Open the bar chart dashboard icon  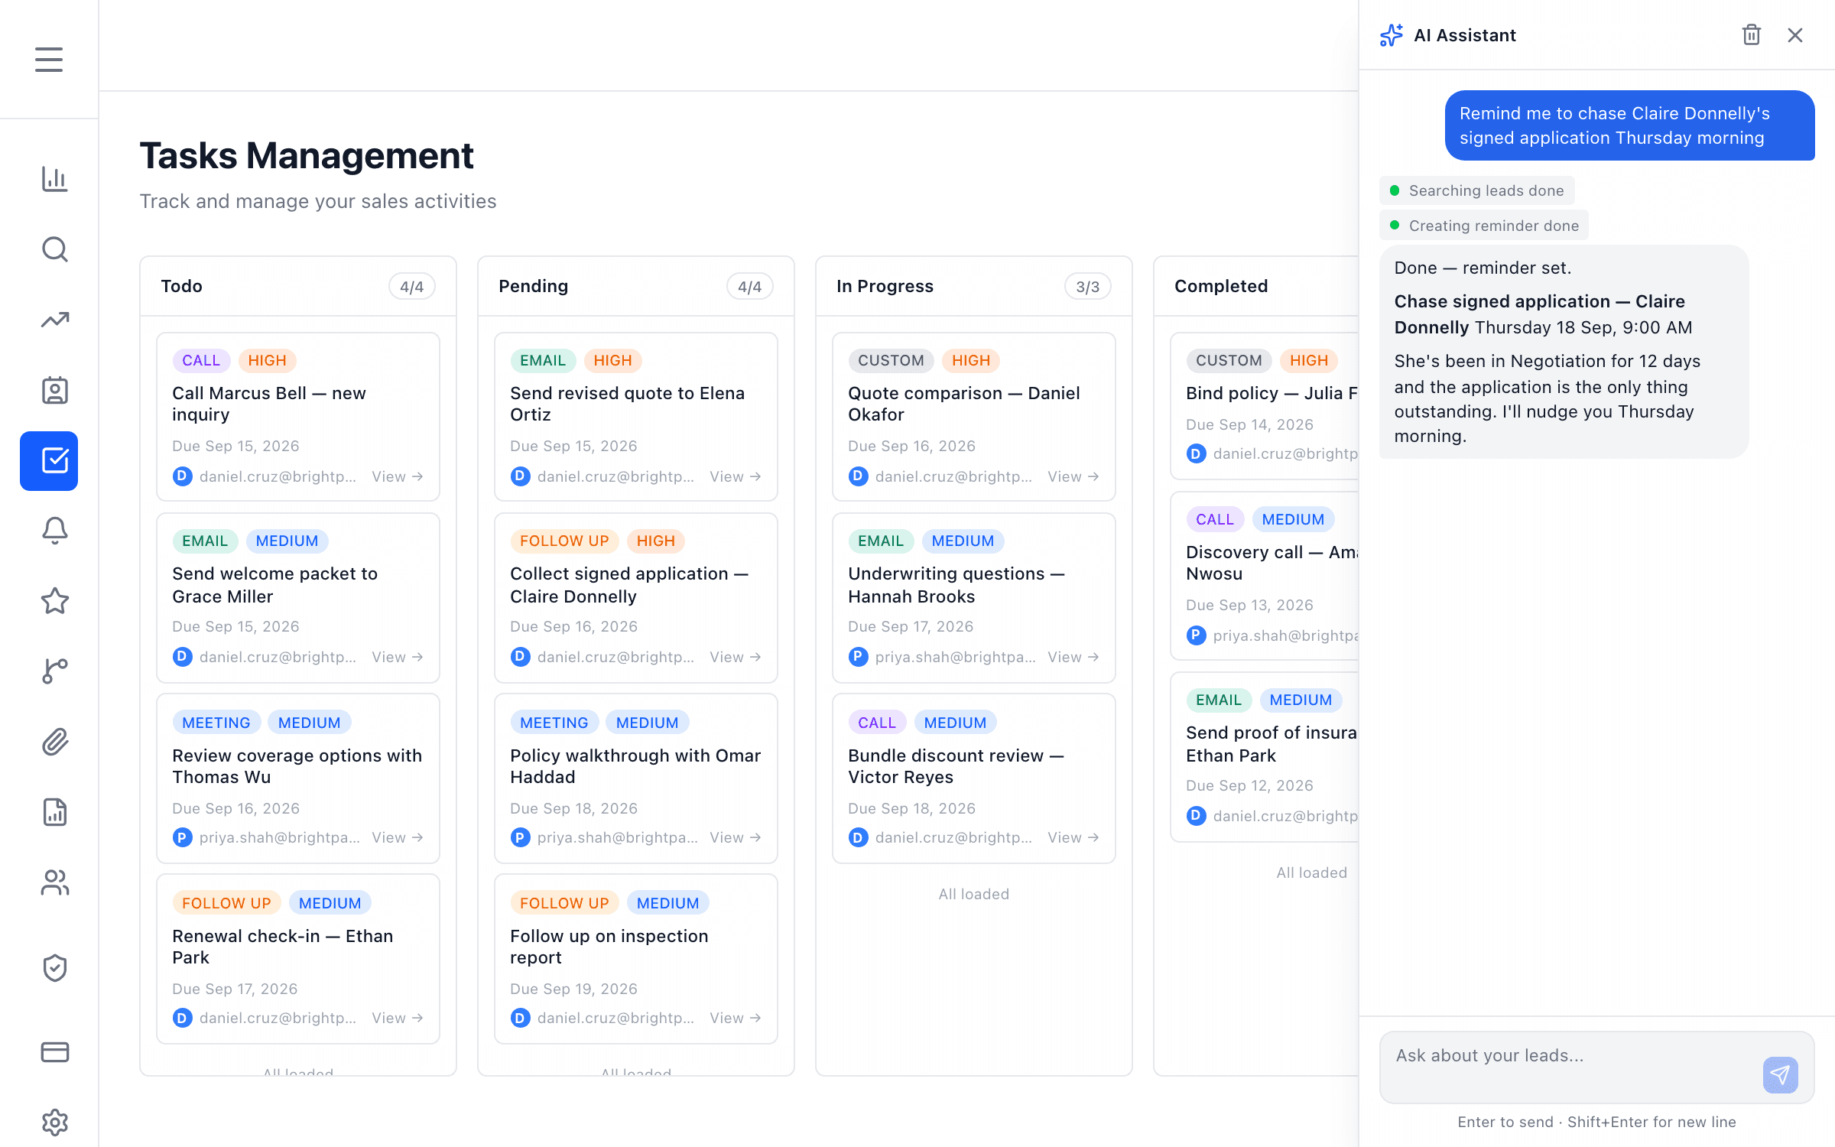tap(55, 179)
